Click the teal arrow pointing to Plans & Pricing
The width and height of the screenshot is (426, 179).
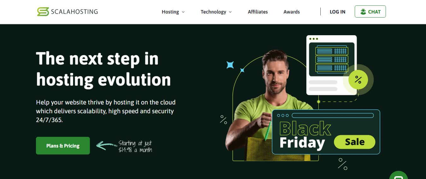click(x=107, y=145)
